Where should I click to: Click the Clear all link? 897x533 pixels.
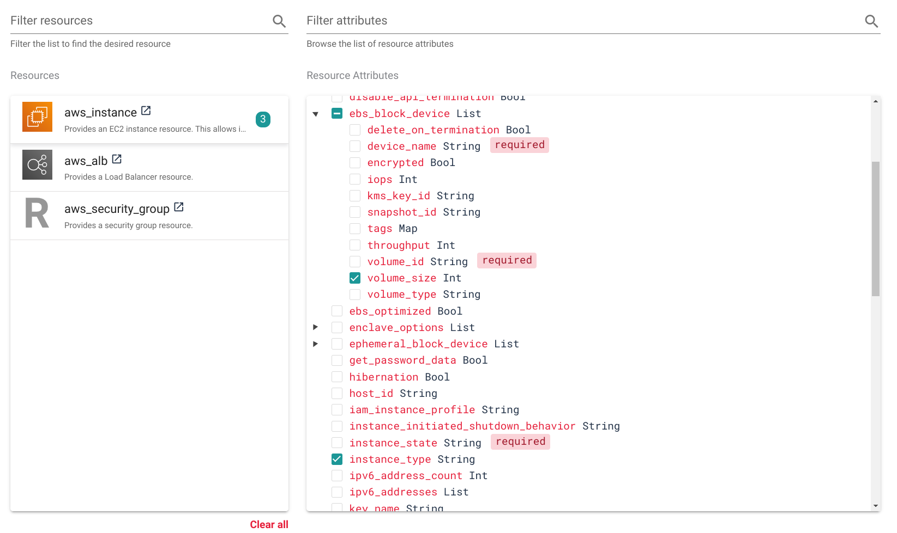pyautogui.click(x=269, y=524)
